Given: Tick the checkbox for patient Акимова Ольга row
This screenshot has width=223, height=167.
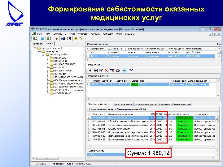Looking at the screenshot, I should (88, 53).
